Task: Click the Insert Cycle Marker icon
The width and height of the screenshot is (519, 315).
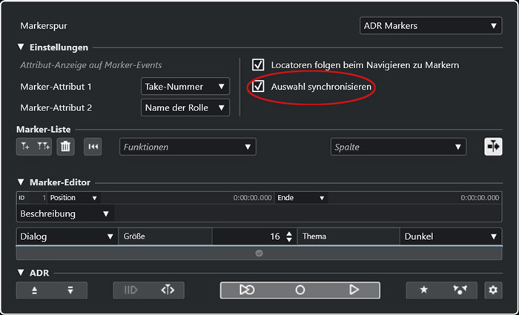Action: click(43, 147)
